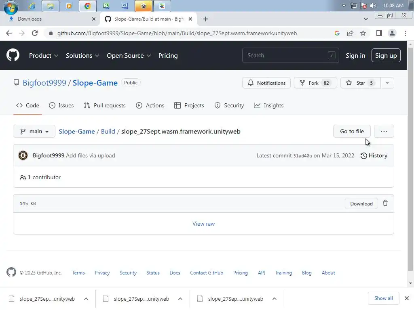Toggle the browser side panel icon
Screen dimensions: 414x310
(379, 33)
